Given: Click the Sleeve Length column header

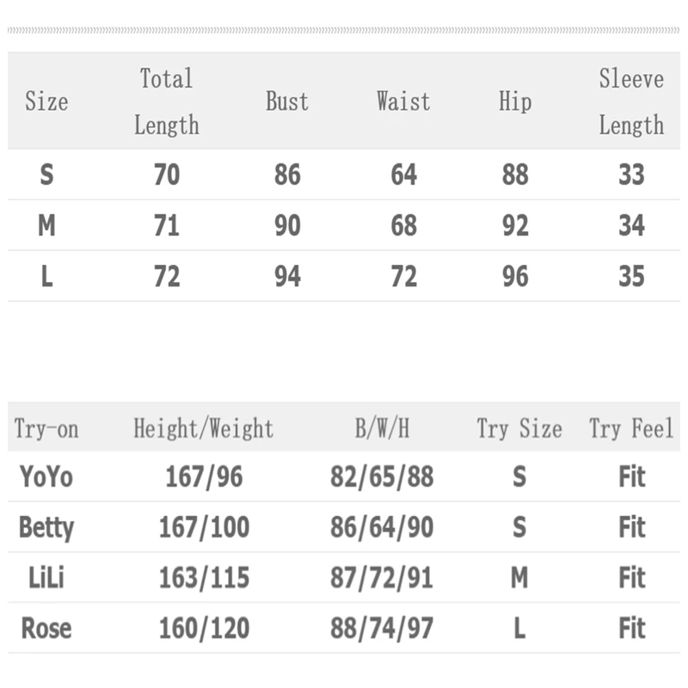Looking at the screenshot, I should 631,101.
